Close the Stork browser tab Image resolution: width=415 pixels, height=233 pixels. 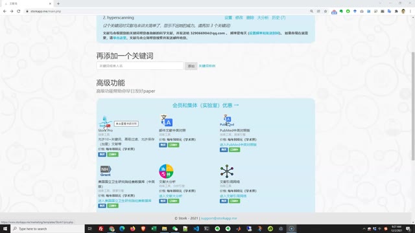[x=50, y=4]
